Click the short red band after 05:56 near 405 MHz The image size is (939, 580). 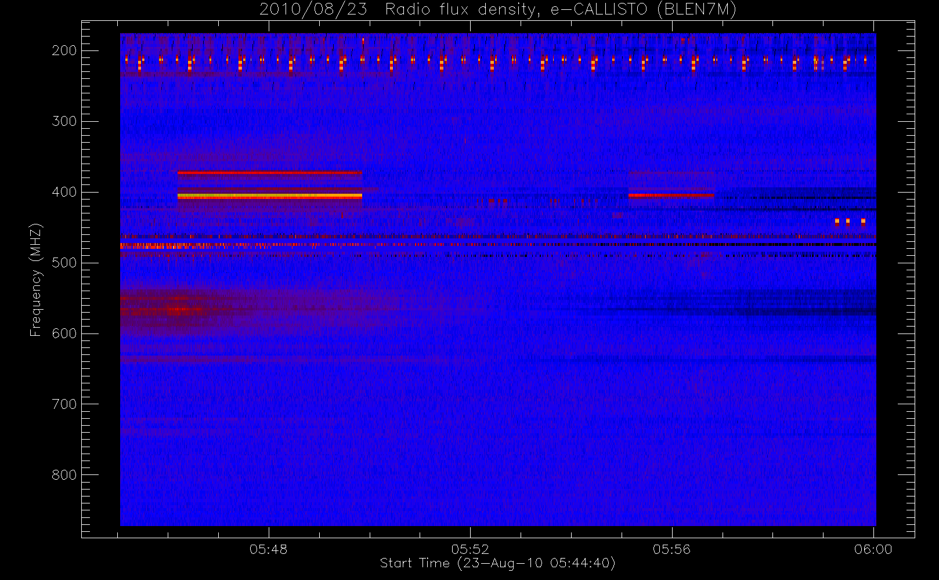coord(671,195)
